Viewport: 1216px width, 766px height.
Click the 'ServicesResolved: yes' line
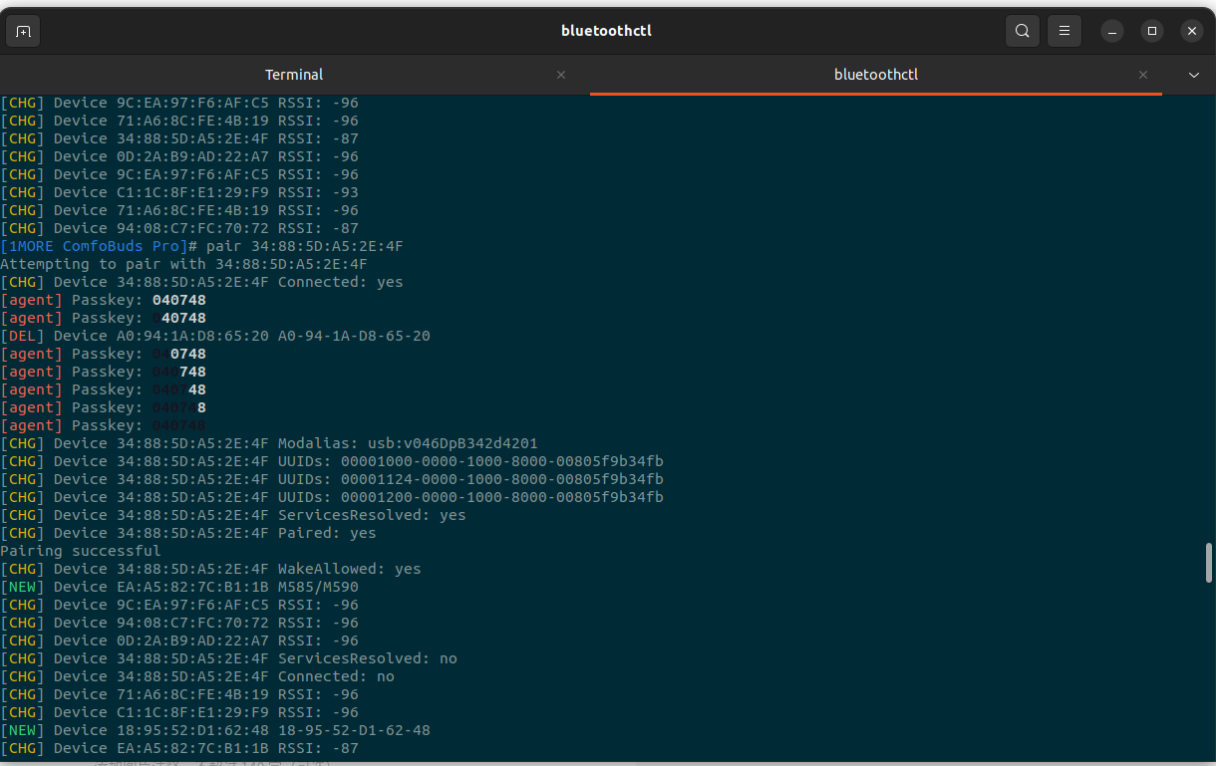click(233, 515)
